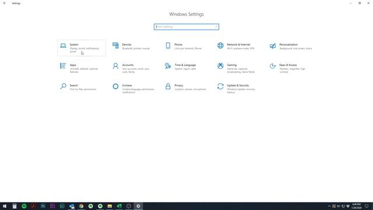Open File Explorer from the taskbar
This screenshot has width=373, height=210.
110,206
